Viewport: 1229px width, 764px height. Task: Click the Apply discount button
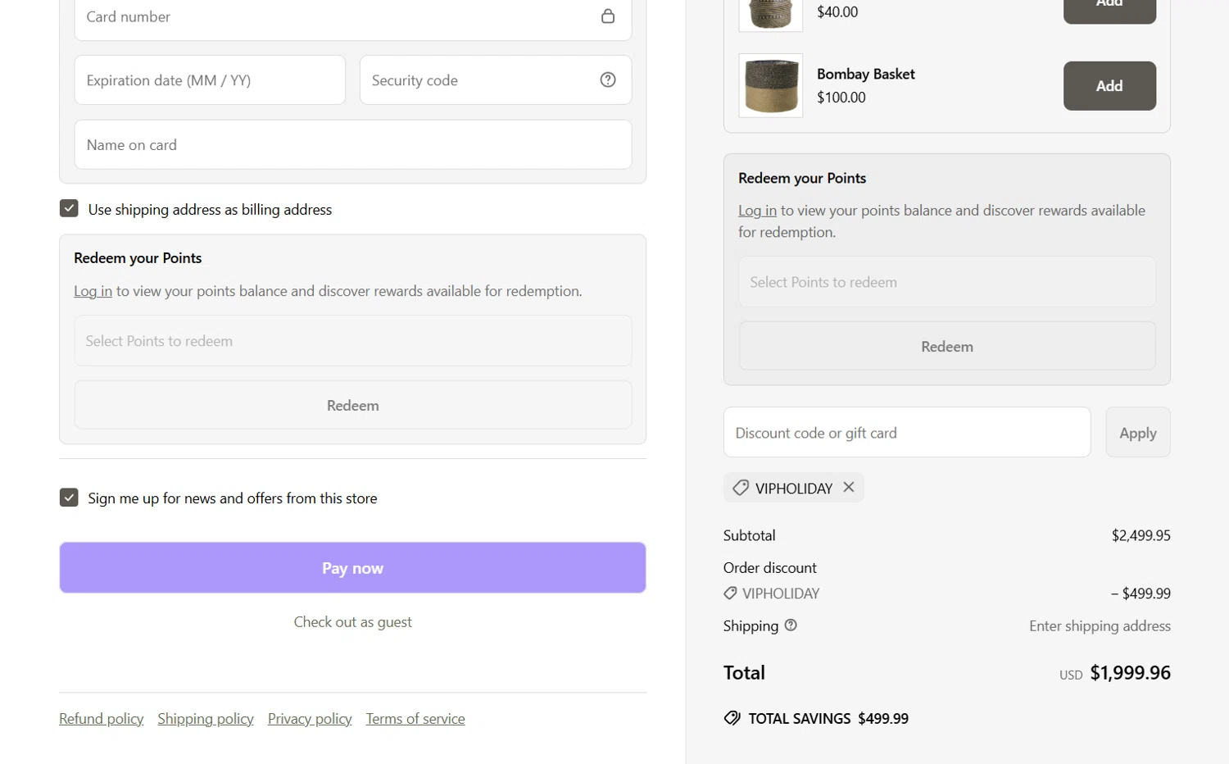point(1137,433)
